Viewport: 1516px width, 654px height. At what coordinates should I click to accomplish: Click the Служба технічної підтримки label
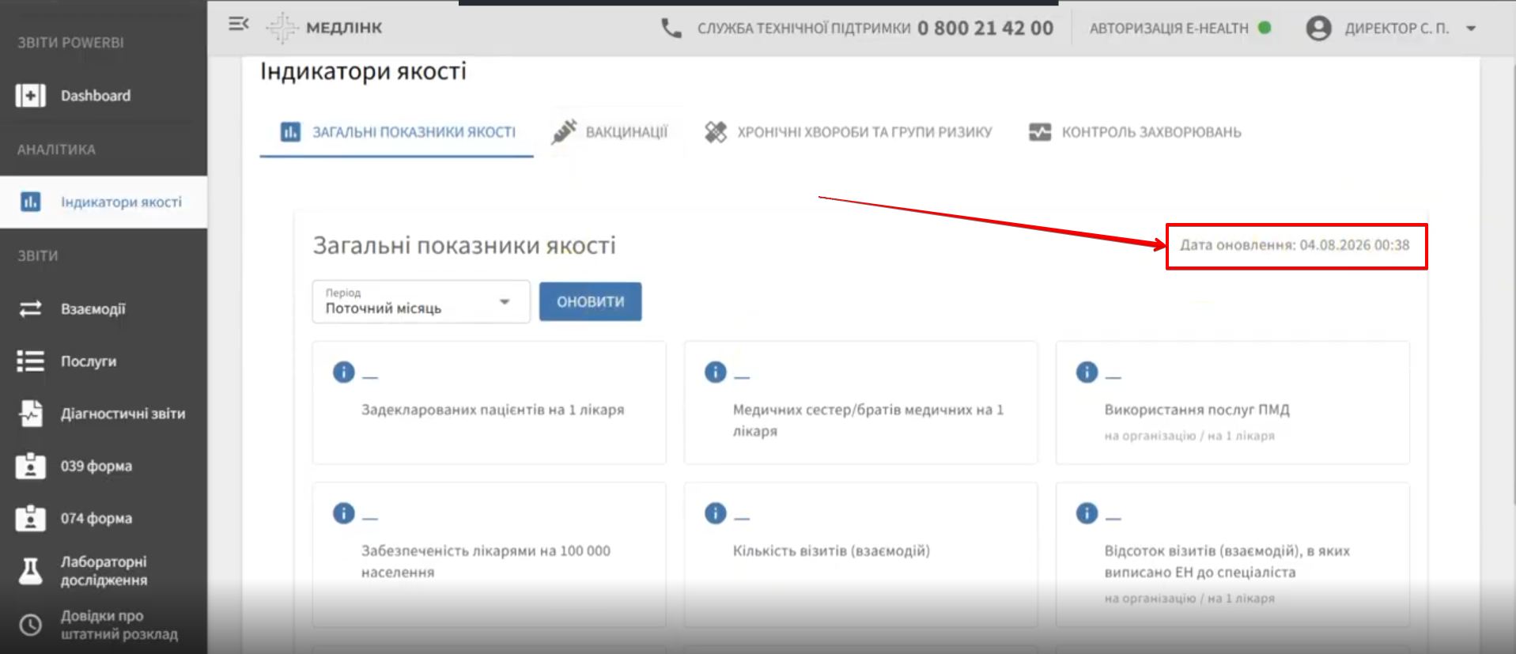(x=803, y=28)
